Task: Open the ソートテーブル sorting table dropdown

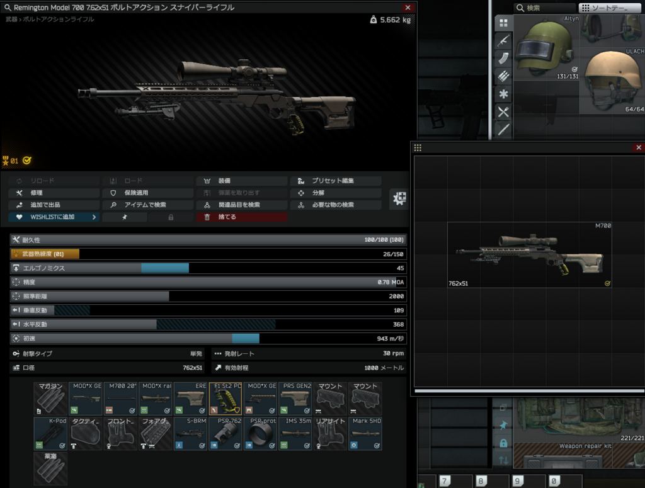Action: point(609,8)
